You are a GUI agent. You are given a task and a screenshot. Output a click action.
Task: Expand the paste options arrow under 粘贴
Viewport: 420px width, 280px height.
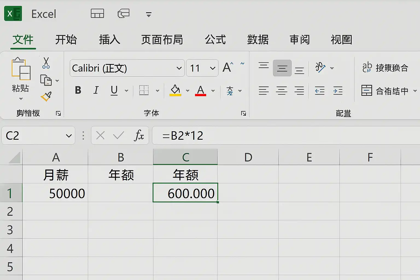pos(21,99)
